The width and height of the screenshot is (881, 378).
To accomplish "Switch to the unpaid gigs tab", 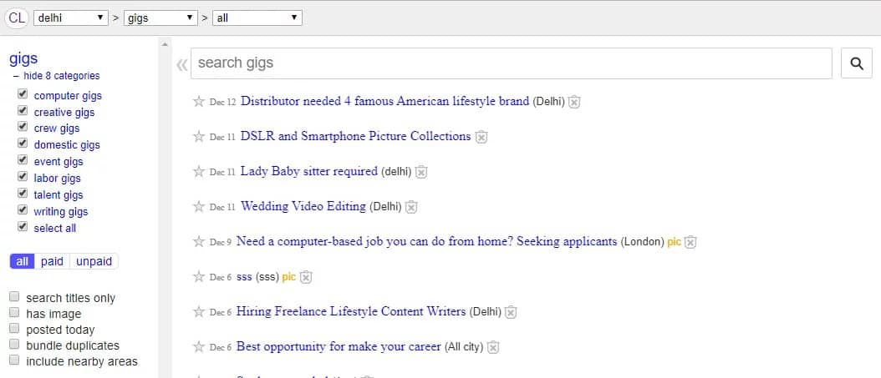I will point(94,261).
